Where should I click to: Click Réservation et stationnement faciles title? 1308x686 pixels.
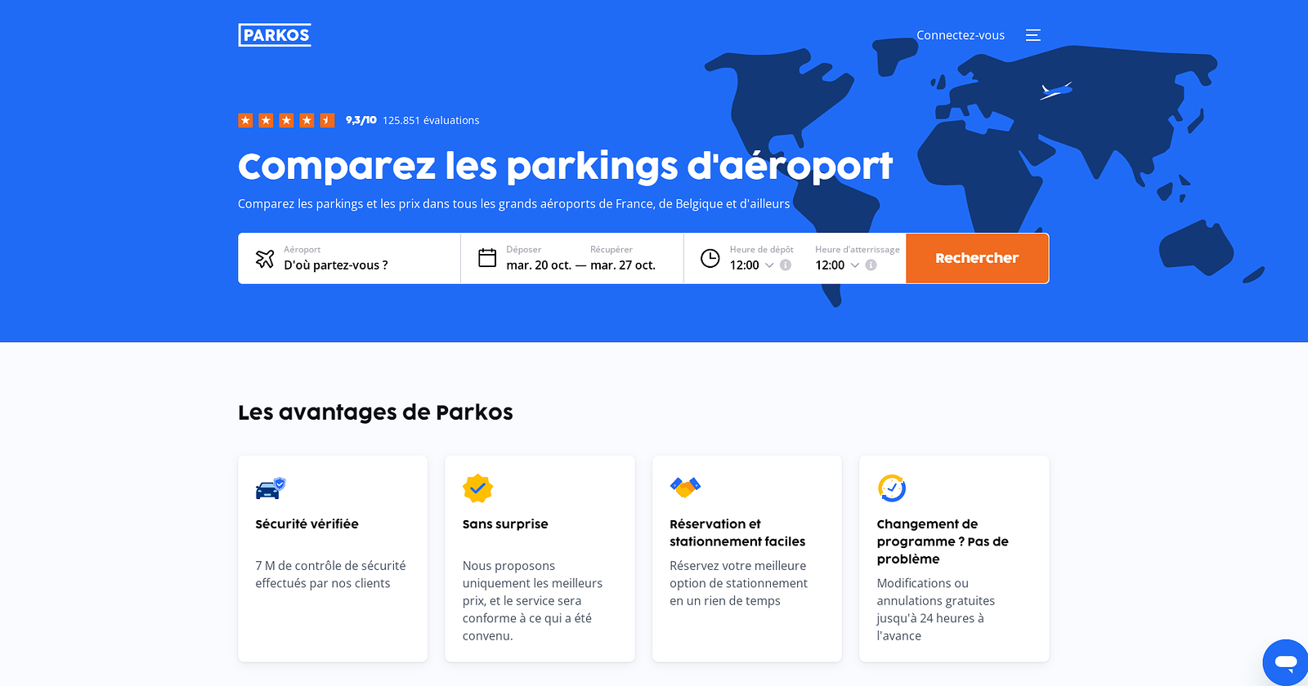pos(737,532)
